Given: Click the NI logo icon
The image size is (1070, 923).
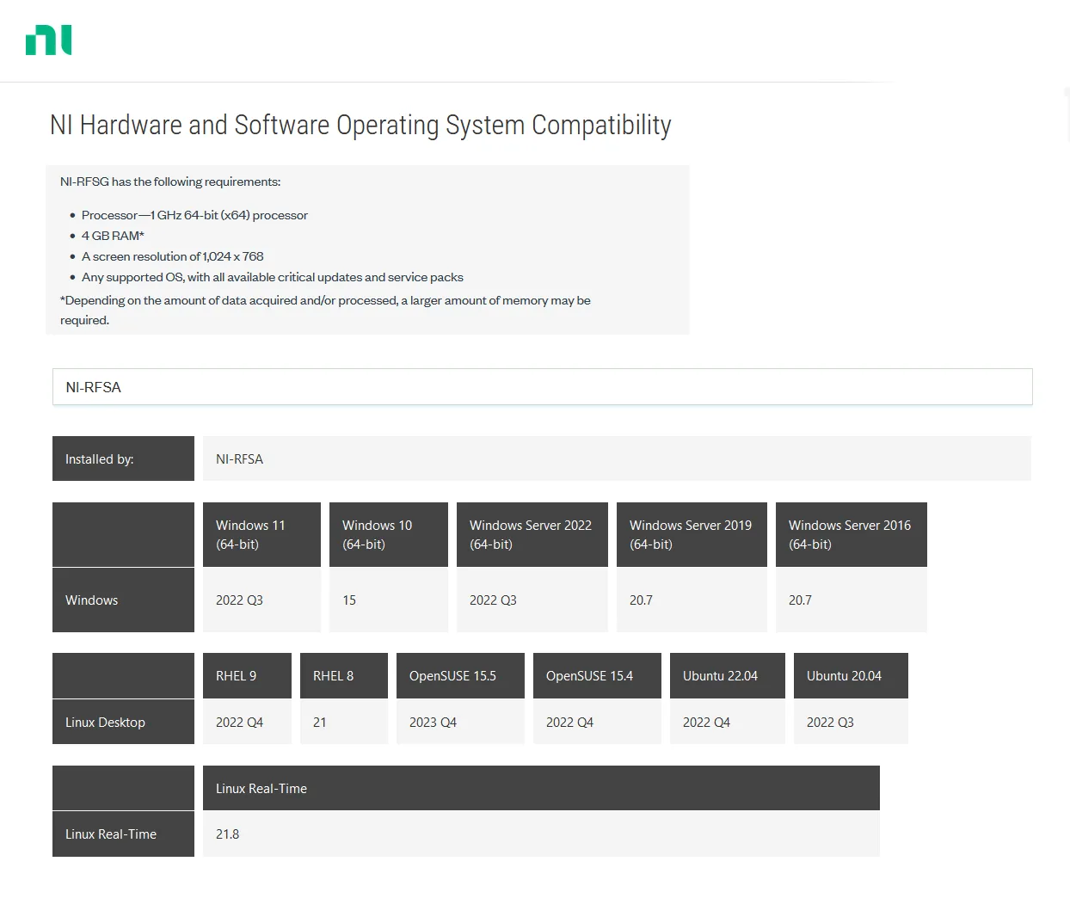Looking at the screenshot, I should pos(49,40).
